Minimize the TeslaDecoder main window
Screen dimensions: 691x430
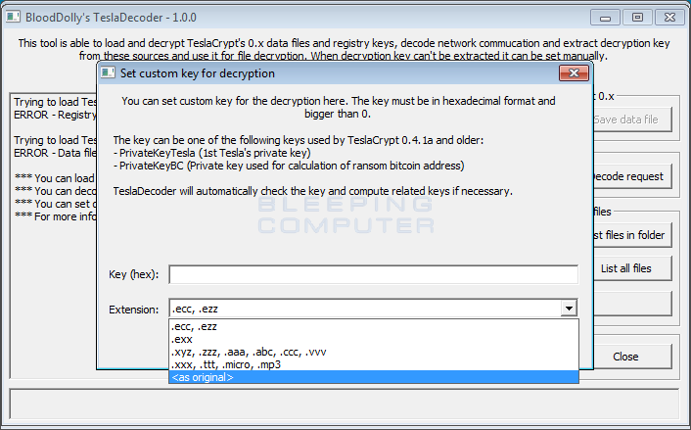tap(605, 18)
